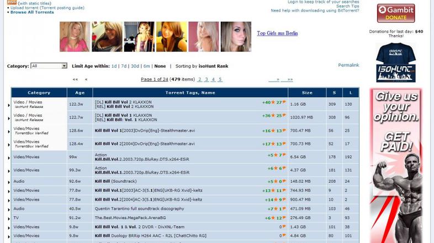434x243 pixels.
Task: Click rating star on Kill Bill Vol 1 KLAXXON
Action: 273,115
